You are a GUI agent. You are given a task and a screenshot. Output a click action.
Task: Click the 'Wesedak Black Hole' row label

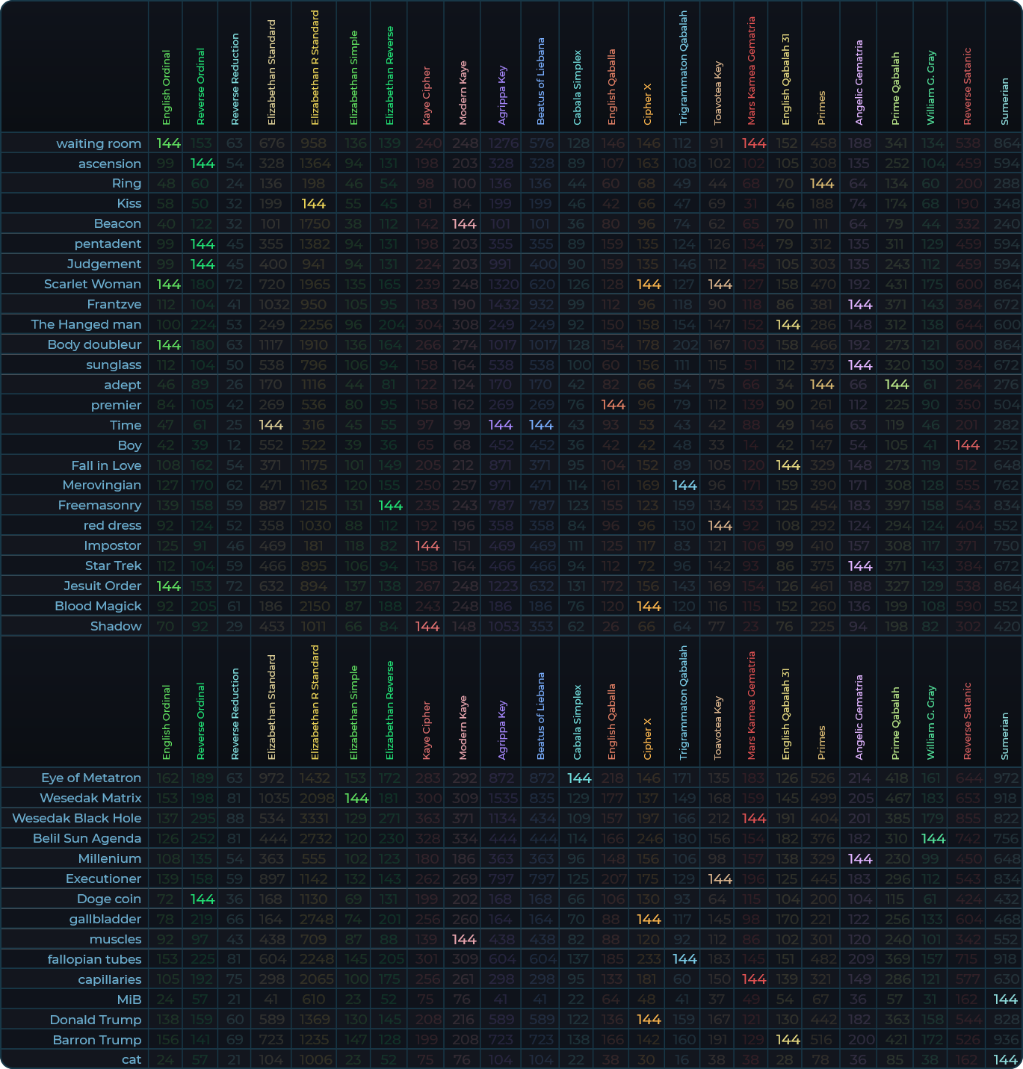coord(77,818)
